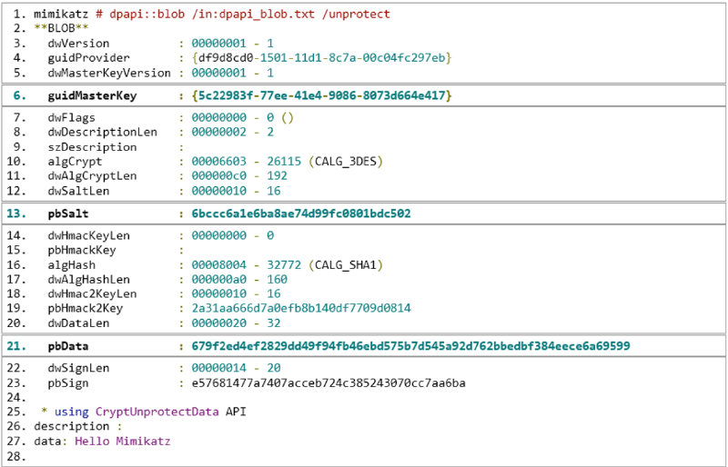Image resolution: width=728 pixels, height=467 pixels.
Task: Click the pbSalt label
Action: 68,214
